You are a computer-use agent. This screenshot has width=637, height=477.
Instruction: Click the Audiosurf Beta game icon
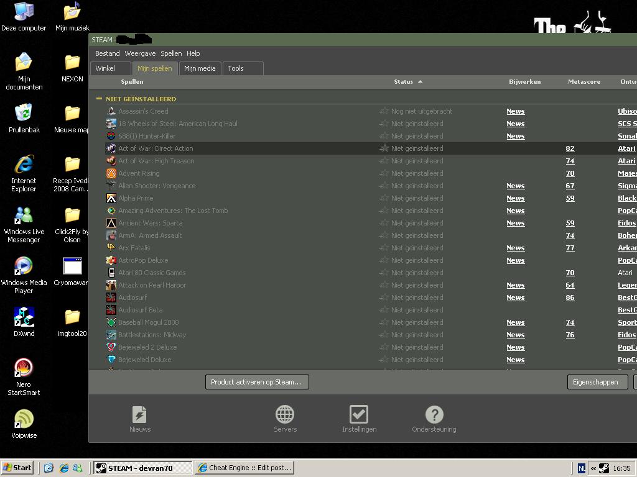click(x=111, y=310)
